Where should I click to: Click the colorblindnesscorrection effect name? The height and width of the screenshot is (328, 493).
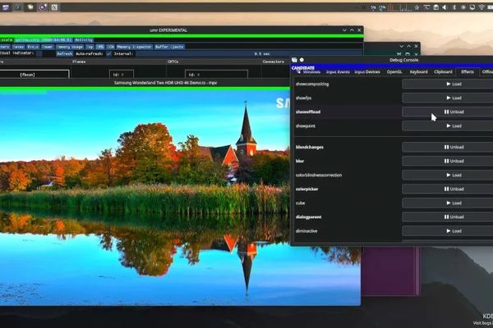(319, 175)
